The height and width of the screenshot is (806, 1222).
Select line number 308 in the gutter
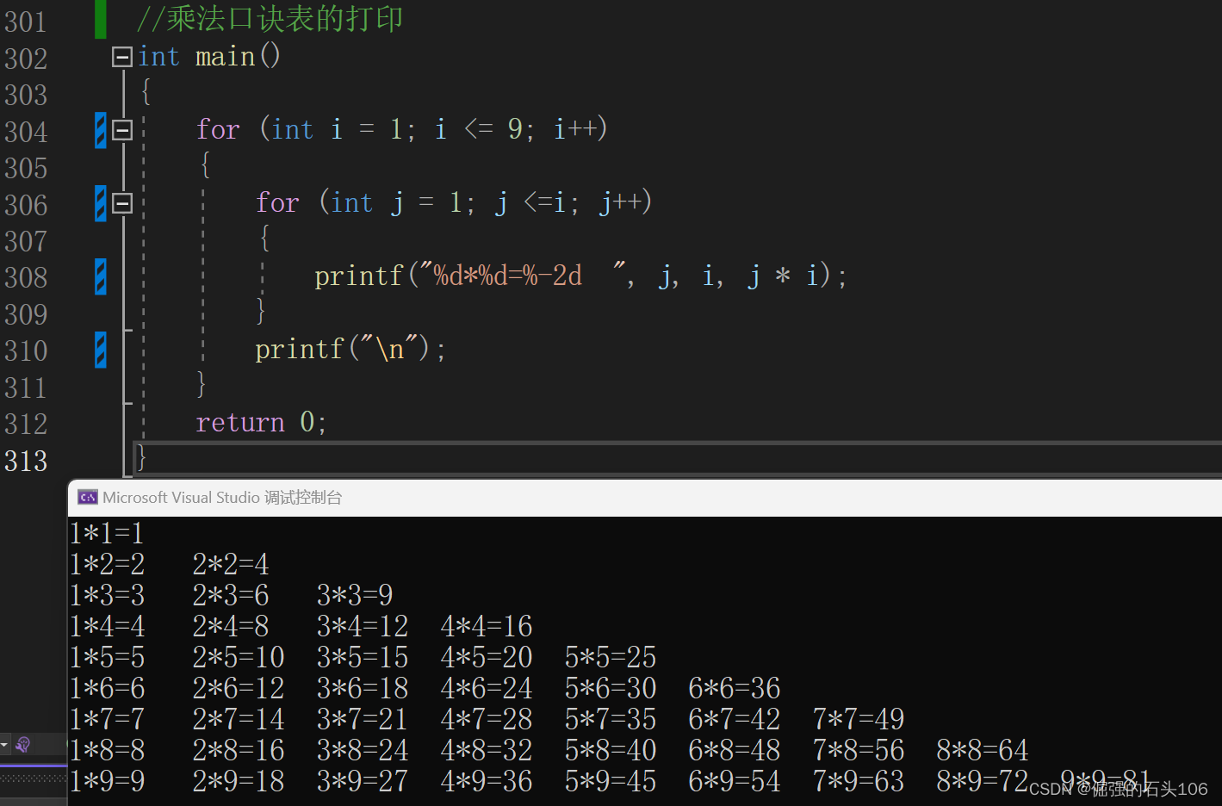click(26, 276)
